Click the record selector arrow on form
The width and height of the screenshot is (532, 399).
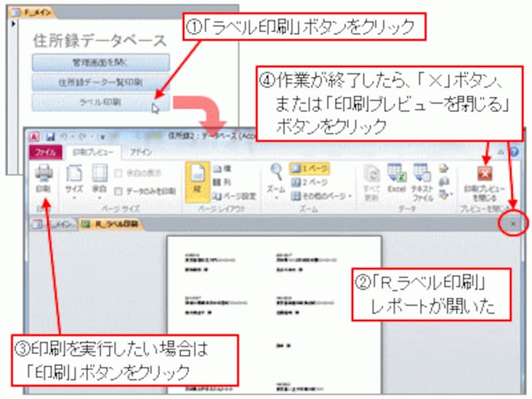point(13,24)
